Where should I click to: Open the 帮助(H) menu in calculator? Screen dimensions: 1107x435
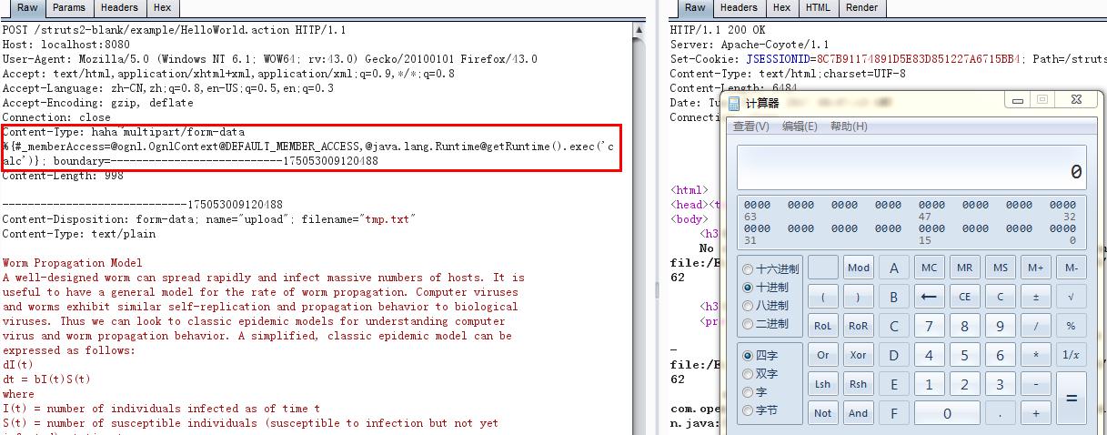click(849, 126)
